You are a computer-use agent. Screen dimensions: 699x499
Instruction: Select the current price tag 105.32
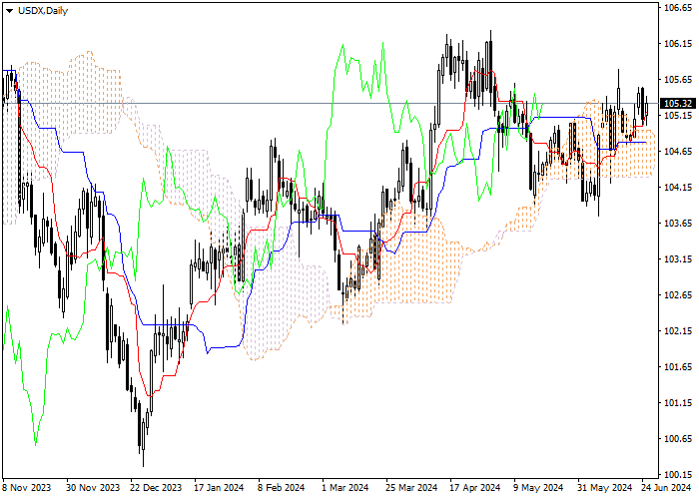(678, 104)
